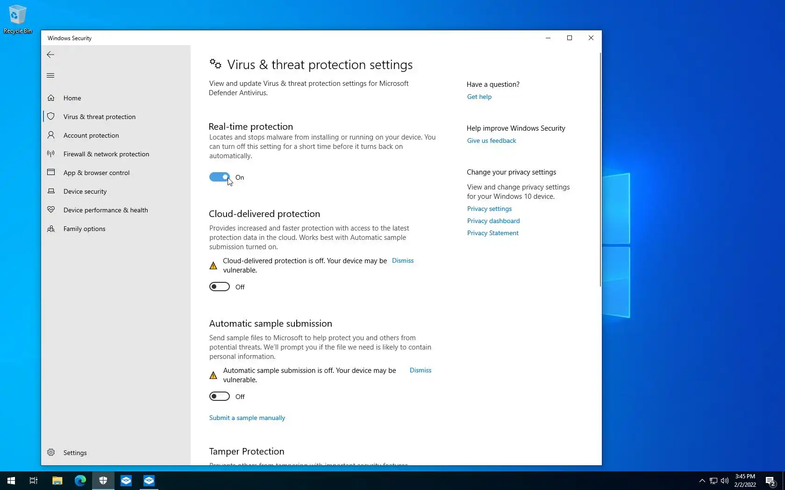The image size is (785, 490).
Task: Turn off Real-time protection toggle
Action: (220, 177)
